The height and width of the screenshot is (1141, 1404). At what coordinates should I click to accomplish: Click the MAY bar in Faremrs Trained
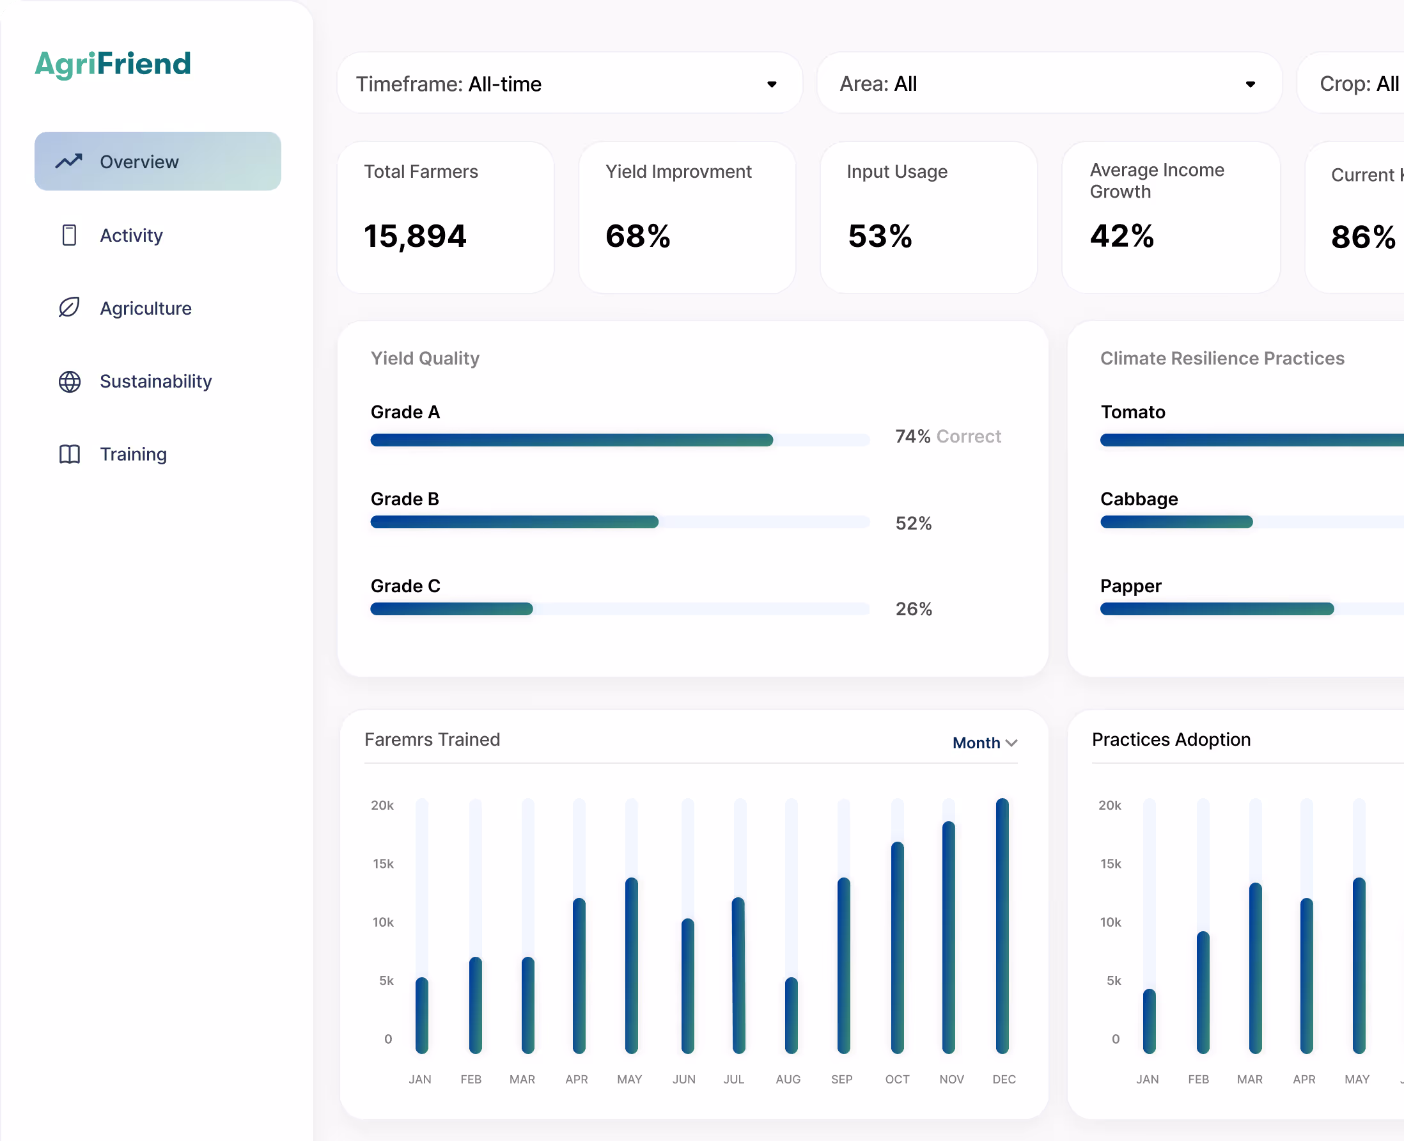point(631,966)
